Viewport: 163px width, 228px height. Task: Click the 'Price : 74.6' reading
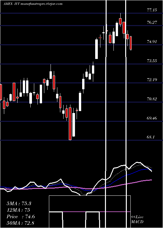(21, 217)
